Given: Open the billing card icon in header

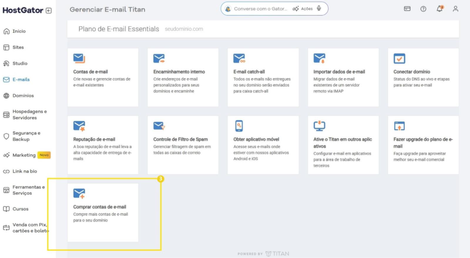Looking at the screenshot, I should tap(407, 9).
